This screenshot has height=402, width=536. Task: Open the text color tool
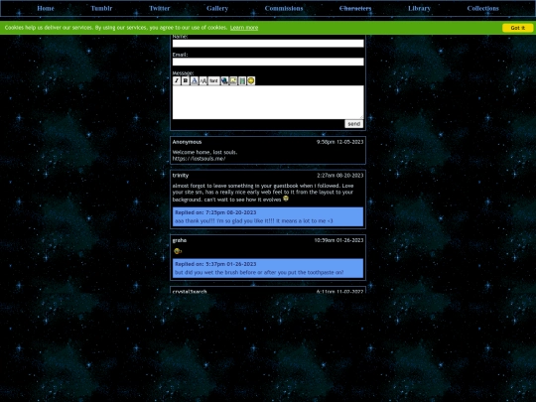[195, 80]
